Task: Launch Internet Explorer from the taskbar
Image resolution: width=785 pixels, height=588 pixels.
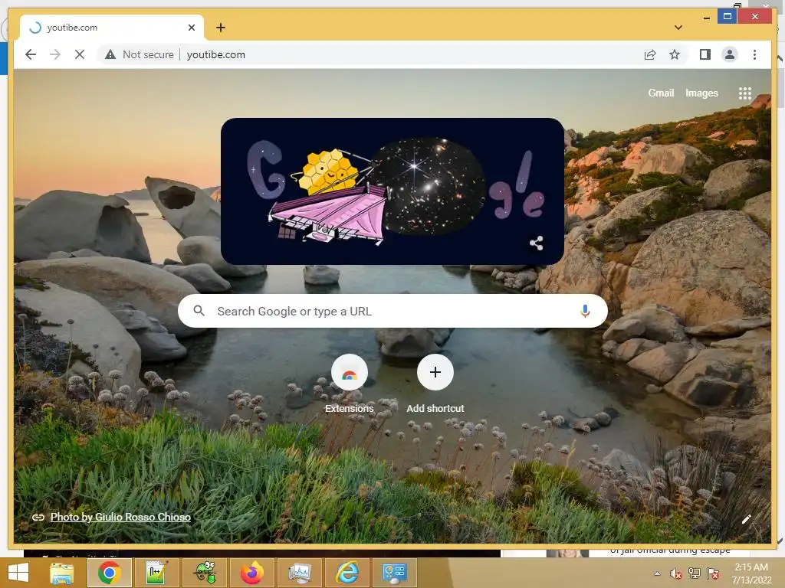Action: (x=347, y=573)
